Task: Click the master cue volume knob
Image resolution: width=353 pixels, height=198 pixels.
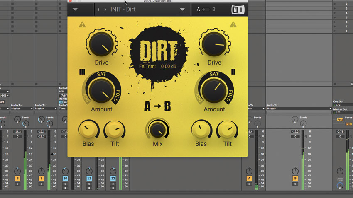Action: tap(340, 186)
